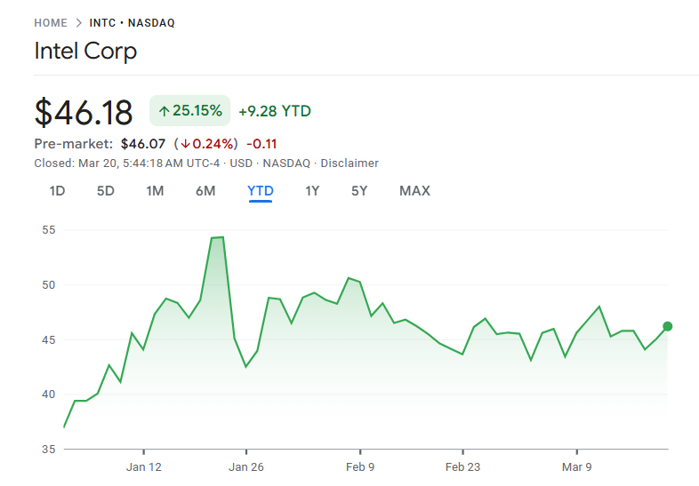Screen dimensions: 699x486
Task: Click the $46.18 current price
Action: coord(84,112)
